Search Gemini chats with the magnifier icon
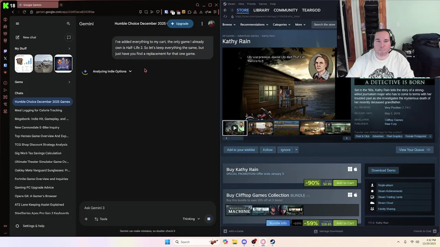Viewport: 440px width, 247px height. click(68, 24)
